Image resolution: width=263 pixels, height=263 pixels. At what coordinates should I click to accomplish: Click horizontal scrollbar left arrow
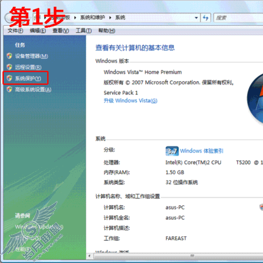[x=89, y=256]
